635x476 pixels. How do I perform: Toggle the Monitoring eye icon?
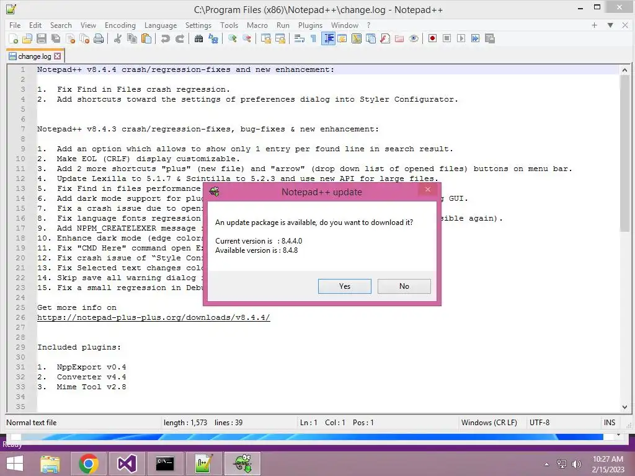coord(414,39)
